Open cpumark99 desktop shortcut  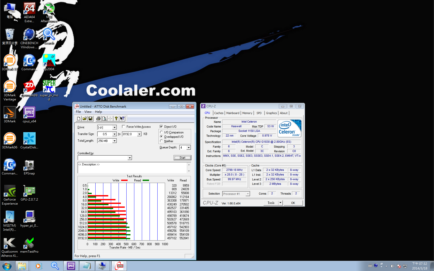tap(29, 89)
